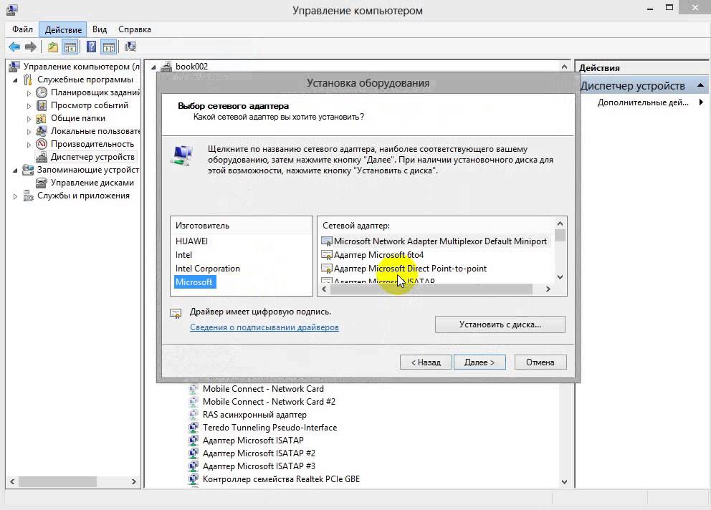Click adapter list scroll down arrow

click(x=560, y=277)
